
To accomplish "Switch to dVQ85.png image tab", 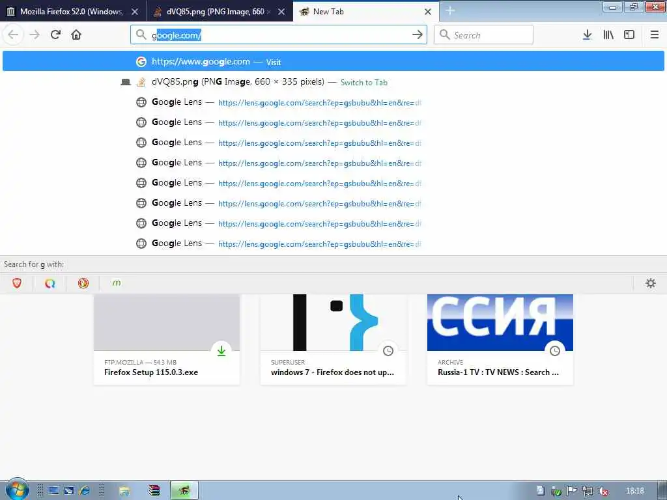I will click(x=219, y=12).
